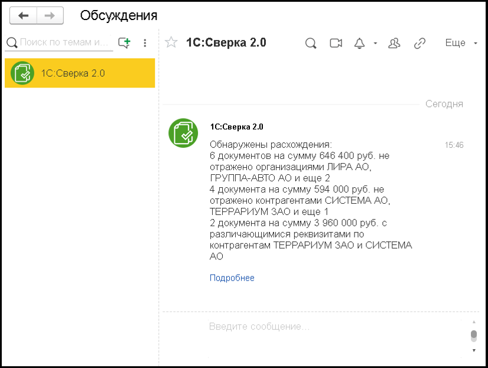Open the Подробнее link

[232, 278]
